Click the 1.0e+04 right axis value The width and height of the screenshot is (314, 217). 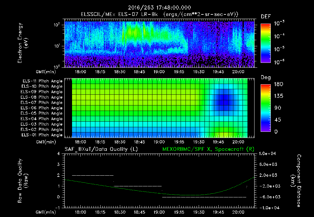pos(267,154)
